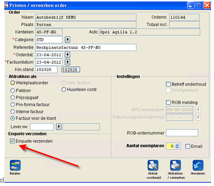Open the Lever.vw. dropdown arrow
The height and width of the screenshot is (186, 214).
pyautogui.click(x=59, y=127)
